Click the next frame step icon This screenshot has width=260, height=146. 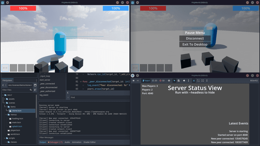[138, 81]
